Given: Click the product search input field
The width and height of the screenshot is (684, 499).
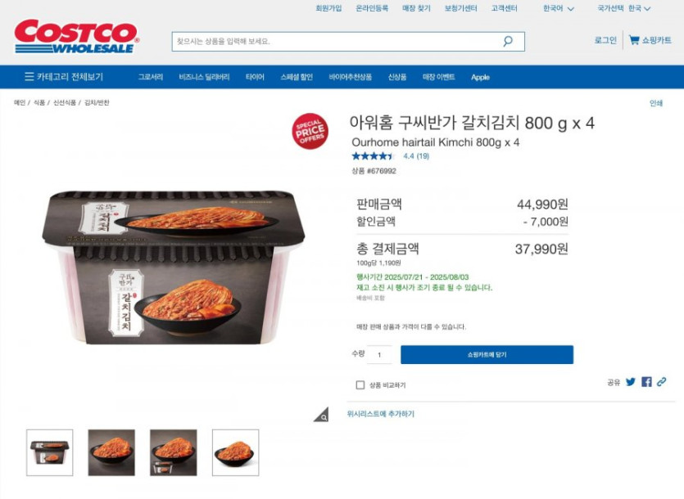Looking at the screenshot, I should (x=336, y=42).
